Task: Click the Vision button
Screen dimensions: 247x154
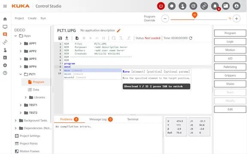Action: tap(230, 84)
